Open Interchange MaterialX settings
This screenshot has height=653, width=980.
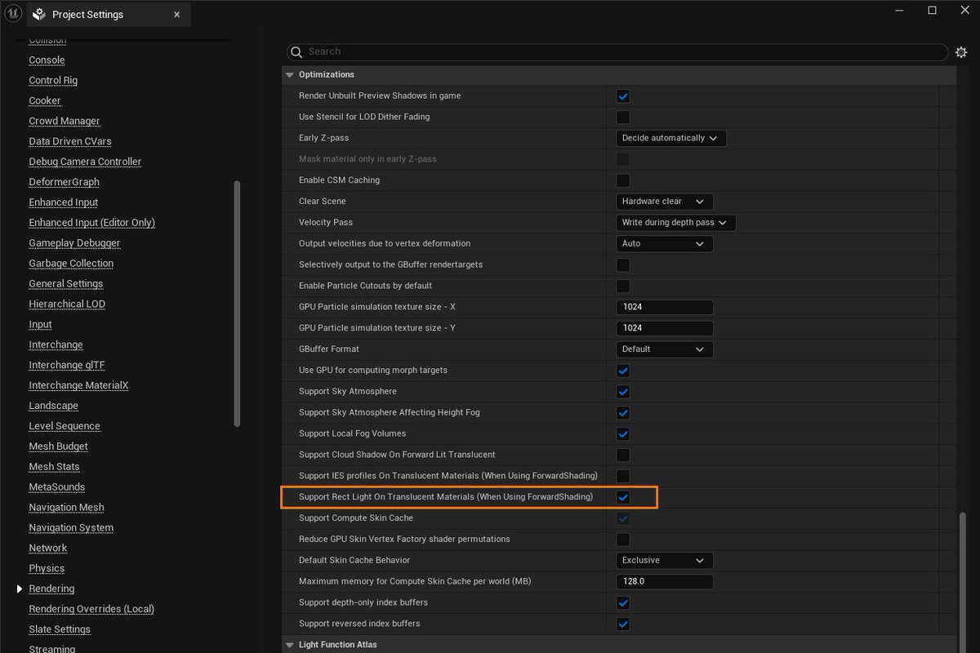78,385
